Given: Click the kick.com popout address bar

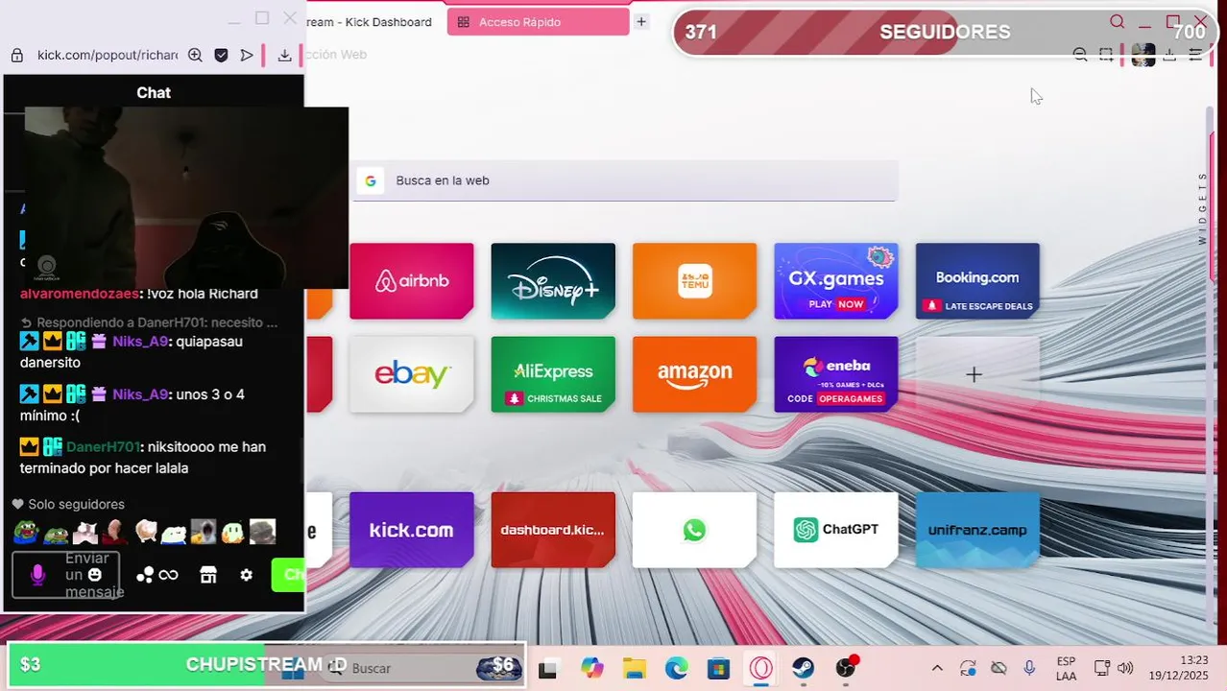Looking at the screenshot, I should [x=108, y=55].
